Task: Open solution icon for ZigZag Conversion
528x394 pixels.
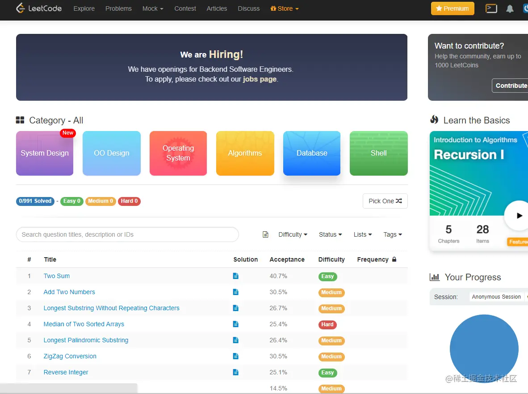Action: (236, 357)
